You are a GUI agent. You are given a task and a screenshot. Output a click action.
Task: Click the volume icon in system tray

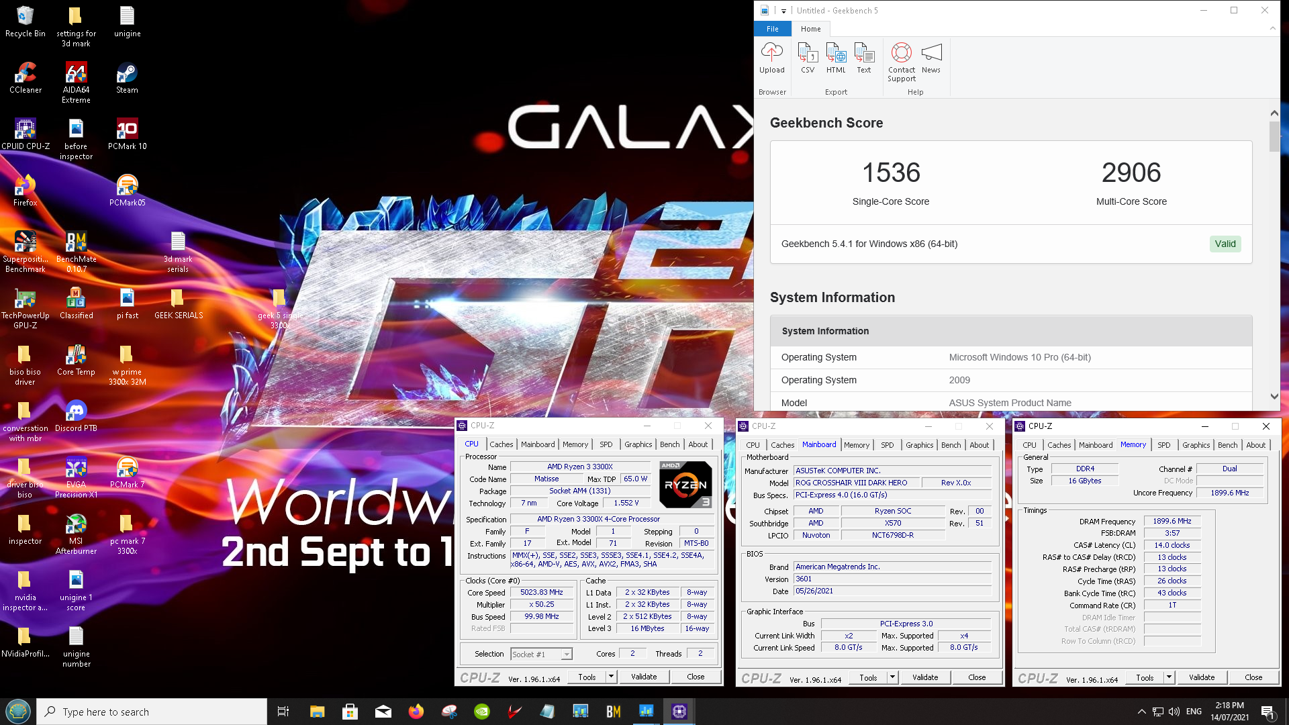click(x=1174, y=712)
